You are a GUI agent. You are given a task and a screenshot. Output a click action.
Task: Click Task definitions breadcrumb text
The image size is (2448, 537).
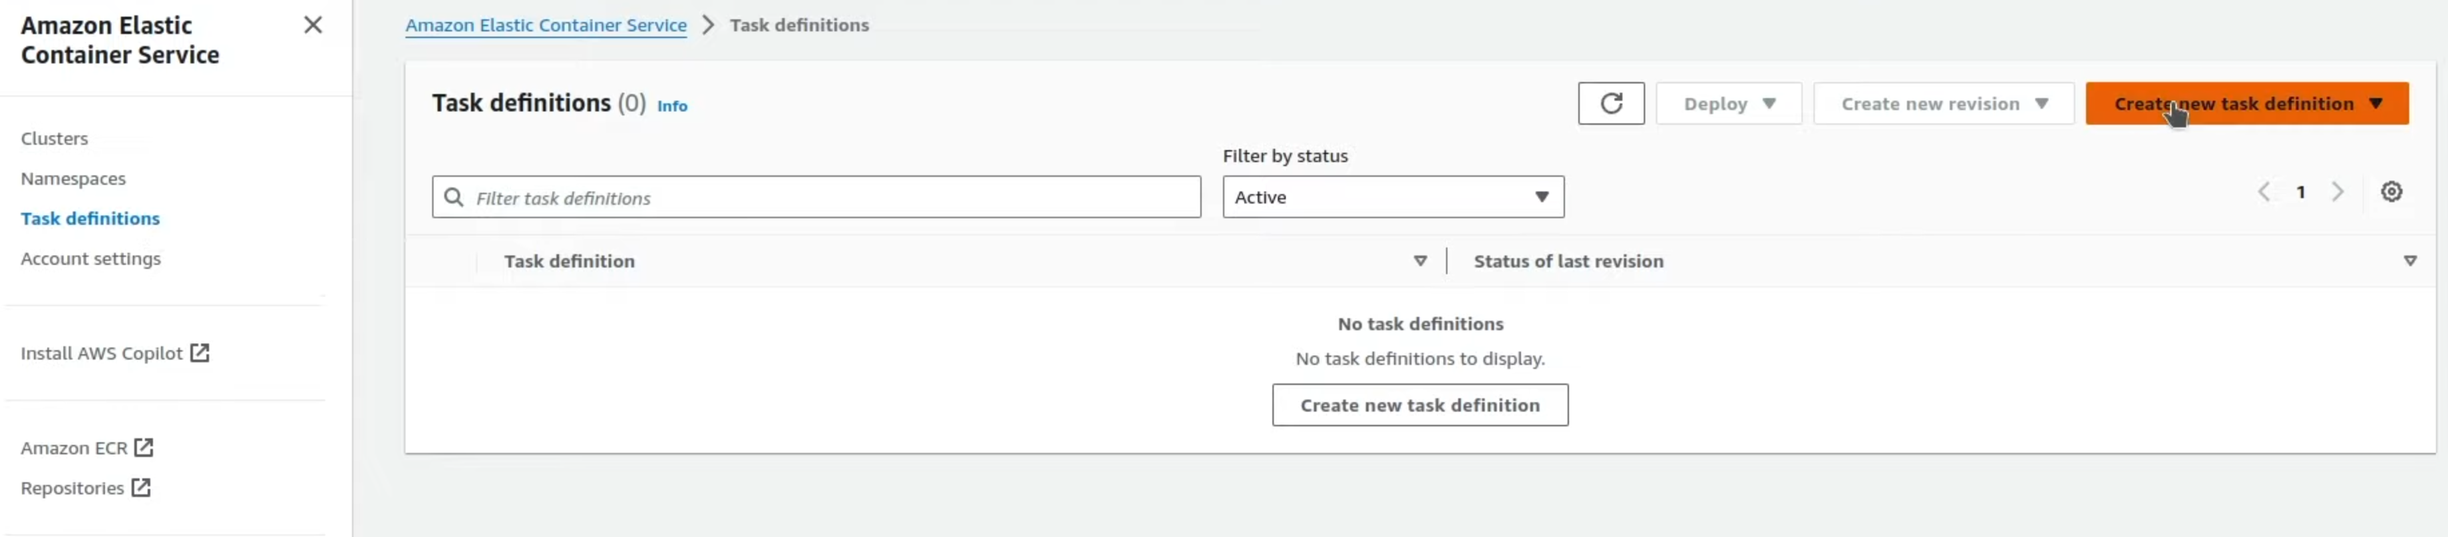800,25
